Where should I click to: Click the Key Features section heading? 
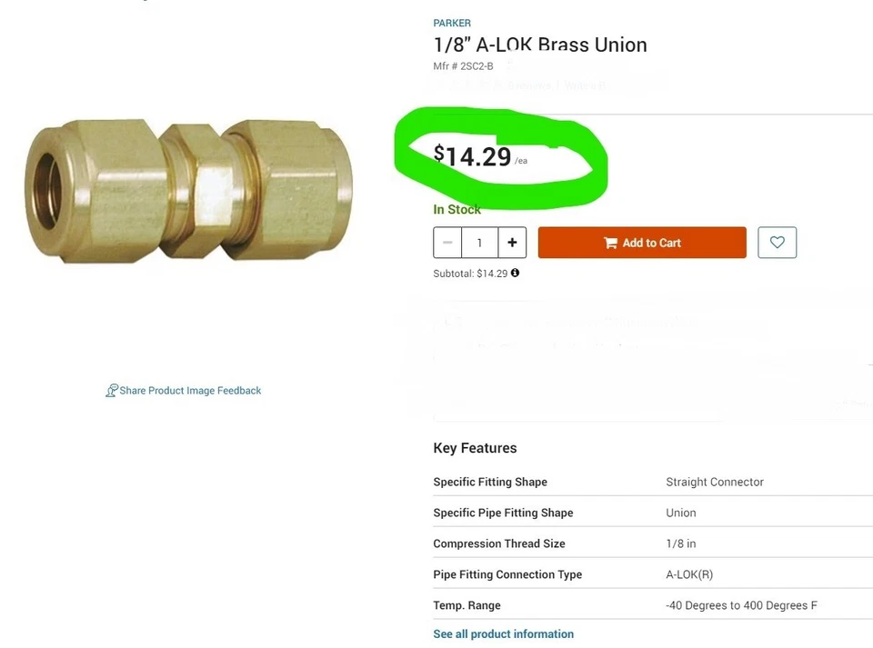click(475, 447)
